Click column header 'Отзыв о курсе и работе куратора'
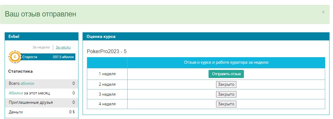Viewport: 333px width, 119px height. tap(226, 62)
